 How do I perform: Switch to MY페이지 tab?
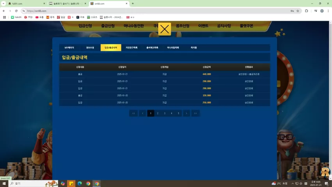(x=69, y=48)
